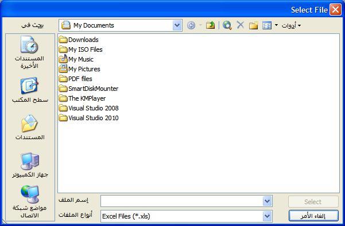
Task: Open جهاز الكمبيوتر My Computer
Action: [30, 166]
